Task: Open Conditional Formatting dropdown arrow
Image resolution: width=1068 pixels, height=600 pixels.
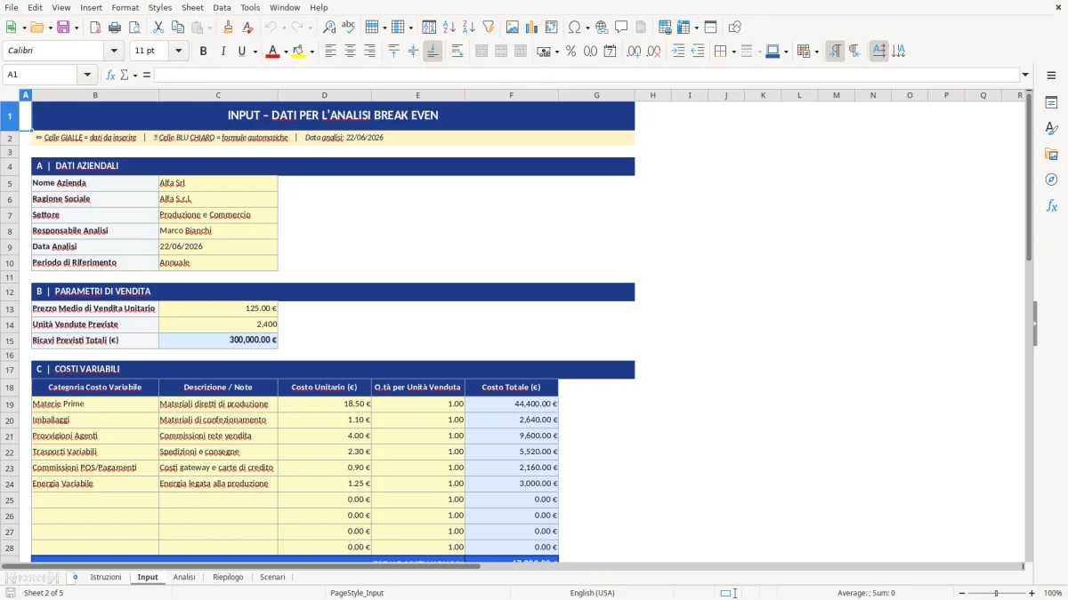Action: (x=816, y=52)
